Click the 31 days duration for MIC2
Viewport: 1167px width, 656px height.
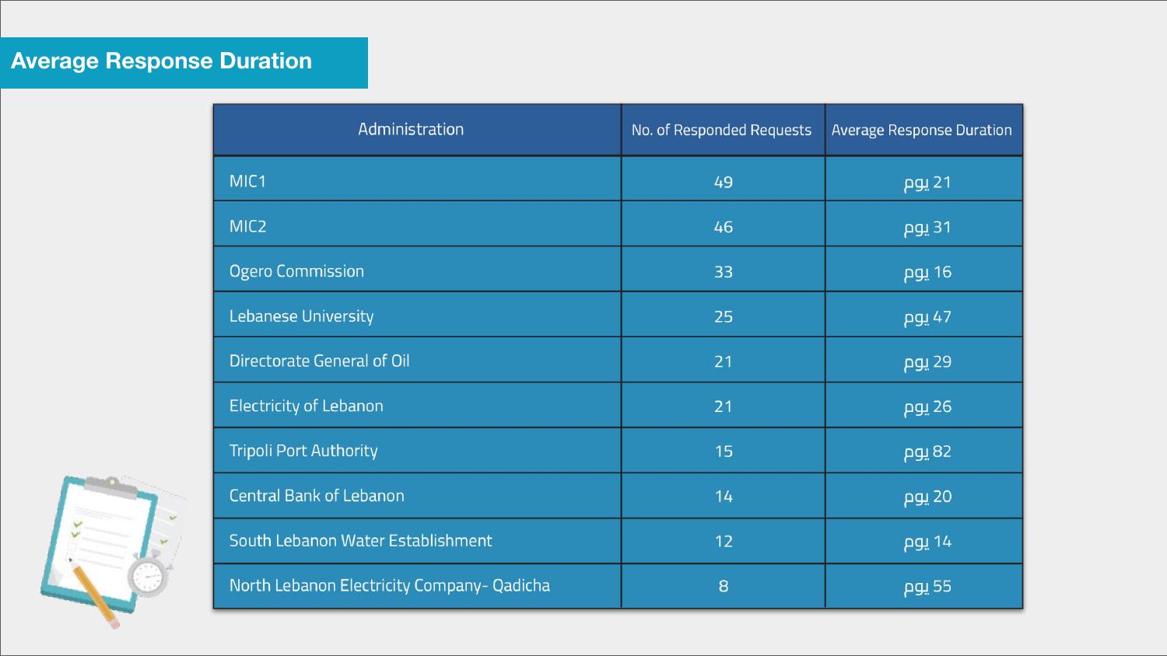[x=927, y=228]
